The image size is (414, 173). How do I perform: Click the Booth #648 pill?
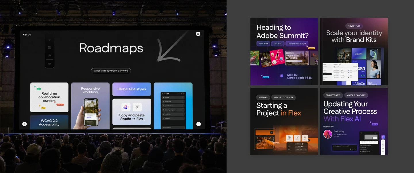263,44
